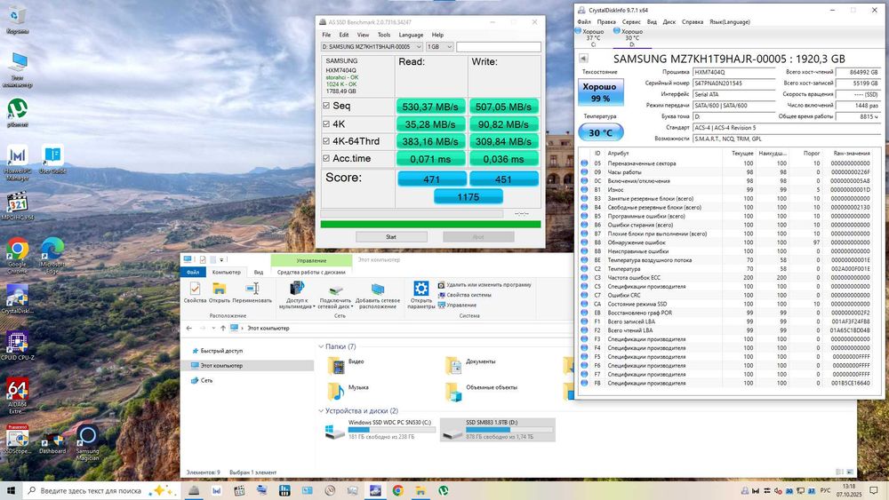Select SSD SM883 1.9TB (D:) drive
The height and width of the screenshot is (500, 889).
click(498, 430)
